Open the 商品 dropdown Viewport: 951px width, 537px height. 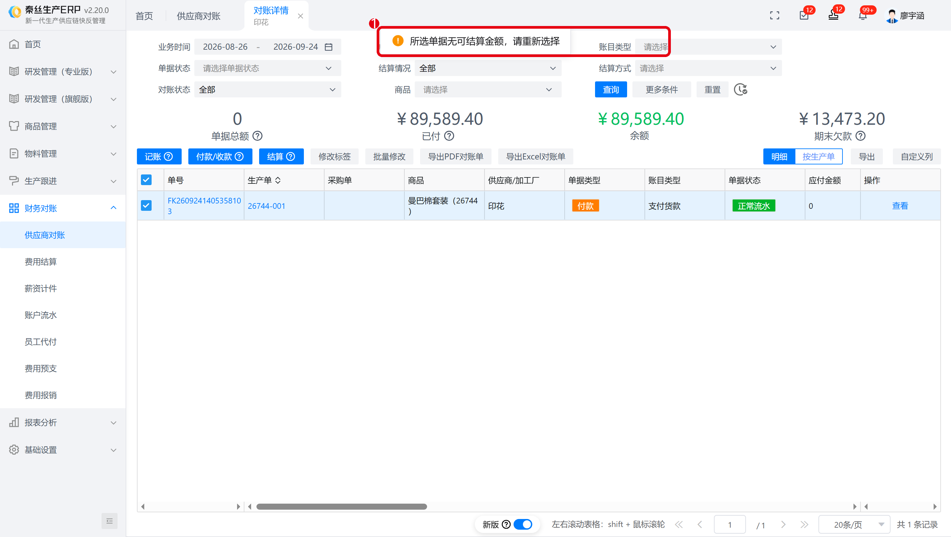click(488, 90)
